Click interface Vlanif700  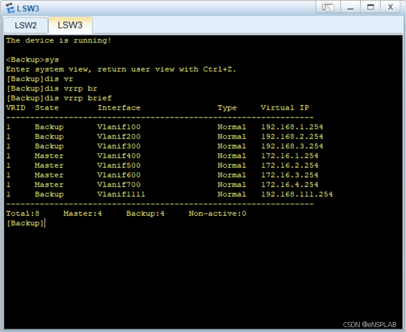click(x=119, y=185)
